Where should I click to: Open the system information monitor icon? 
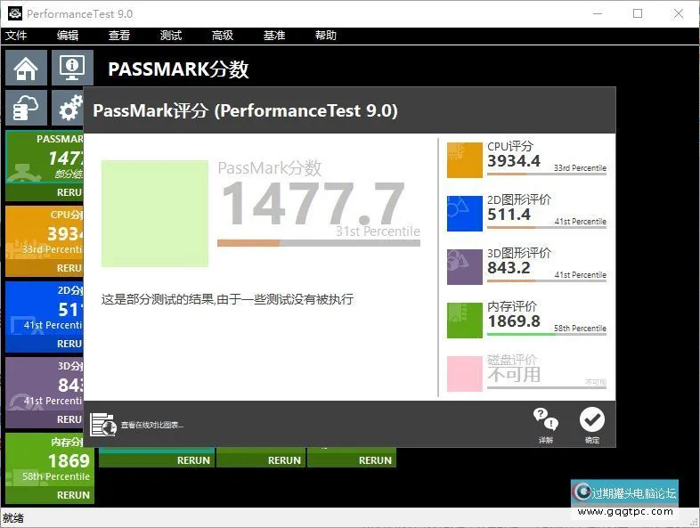(x=71, y=69)
